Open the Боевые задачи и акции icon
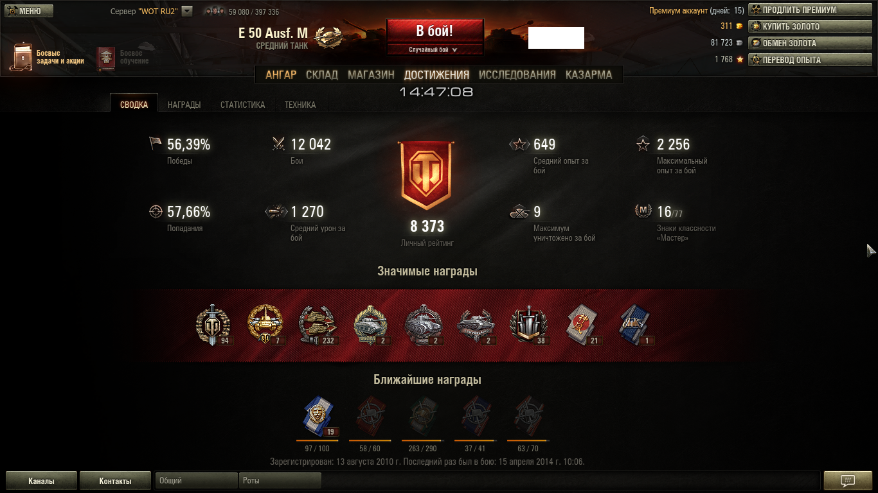 [x=22, y=57]
